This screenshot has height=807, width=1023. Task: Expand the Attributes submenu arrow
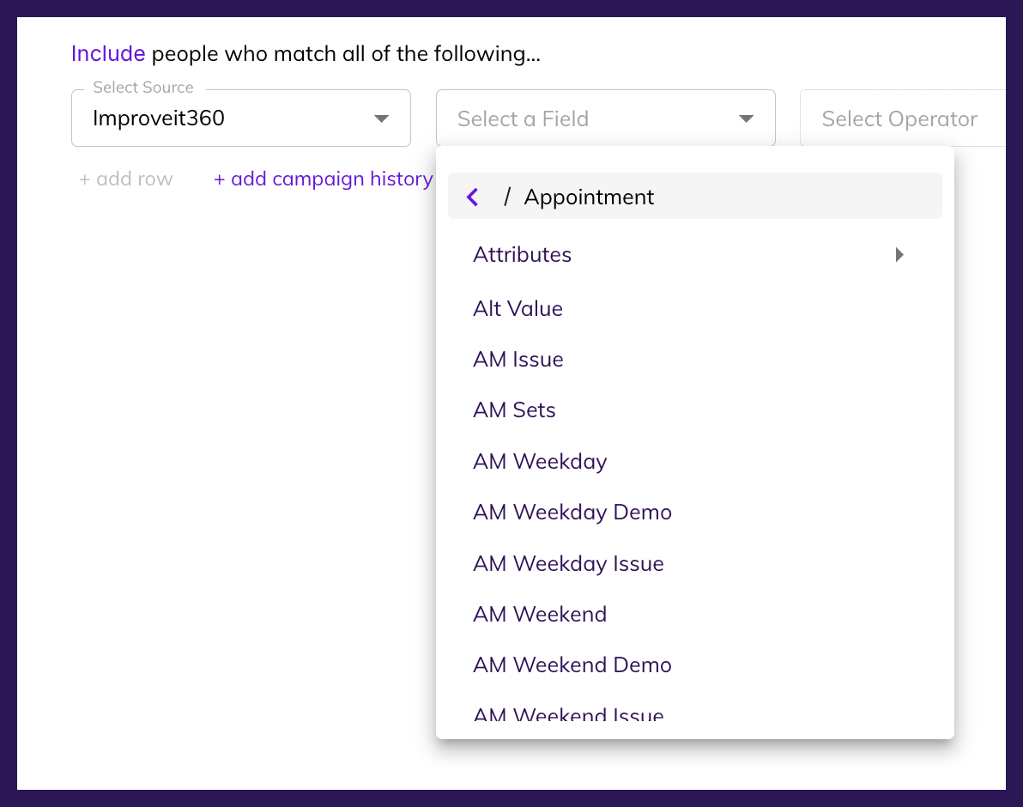coord(899,254)
